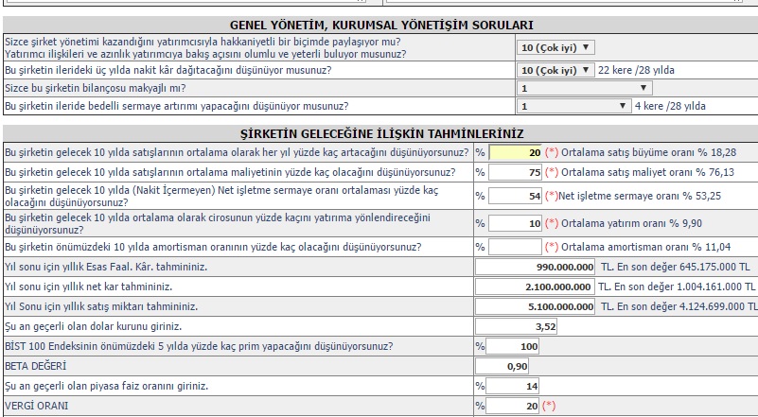Edit the yearly satış miktarı estimate field
The width and height of the screenshot is (758, 417).
coord(536,306)
